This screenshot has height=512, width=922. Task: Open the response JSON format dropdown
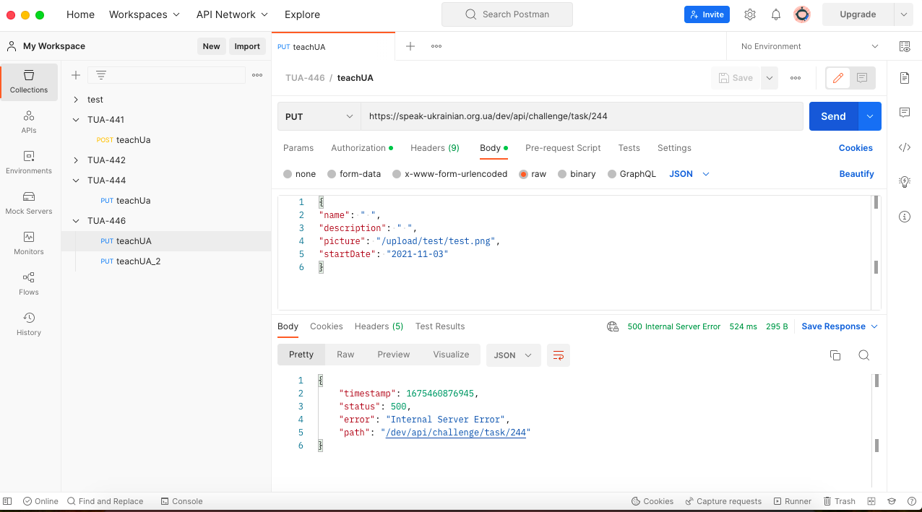(514, 355)
